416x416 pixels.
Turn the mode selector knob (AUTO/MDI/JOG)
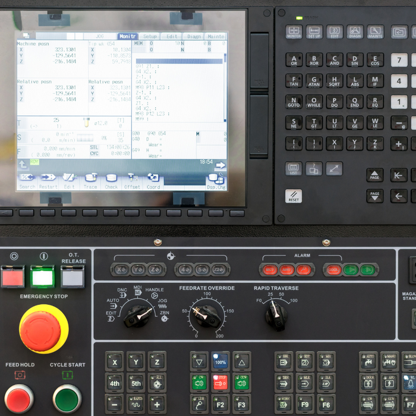137,316
